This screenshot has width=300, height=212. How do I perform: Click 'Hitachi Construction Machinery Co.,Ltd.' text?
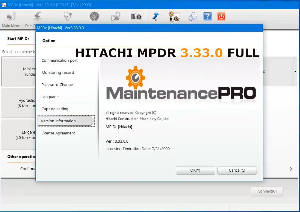[x=137, y=119]
